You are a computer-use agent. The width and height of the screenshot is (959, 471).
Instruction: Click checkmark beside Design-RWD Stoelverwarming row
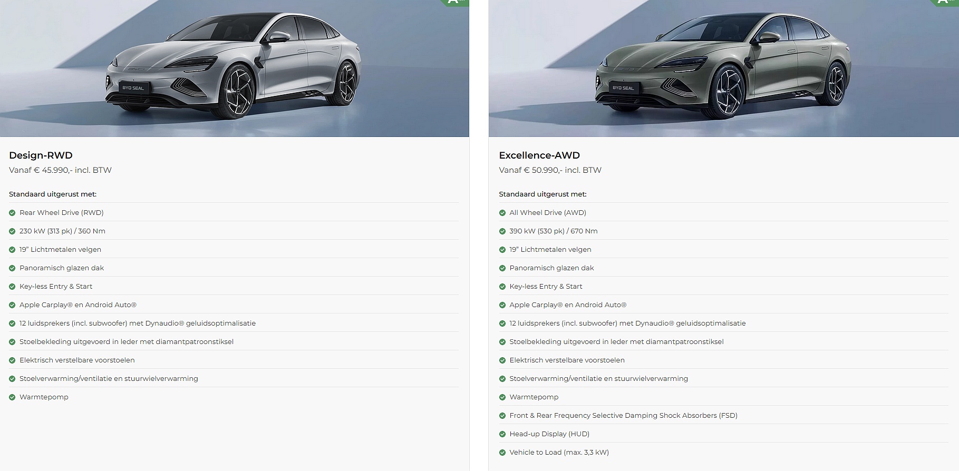pyautogui.click(x=12, y=379)
